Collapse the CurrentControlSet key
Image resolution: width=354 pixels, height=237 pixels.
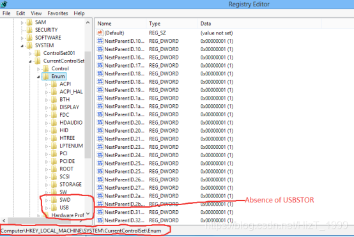[x=30, y=61]
